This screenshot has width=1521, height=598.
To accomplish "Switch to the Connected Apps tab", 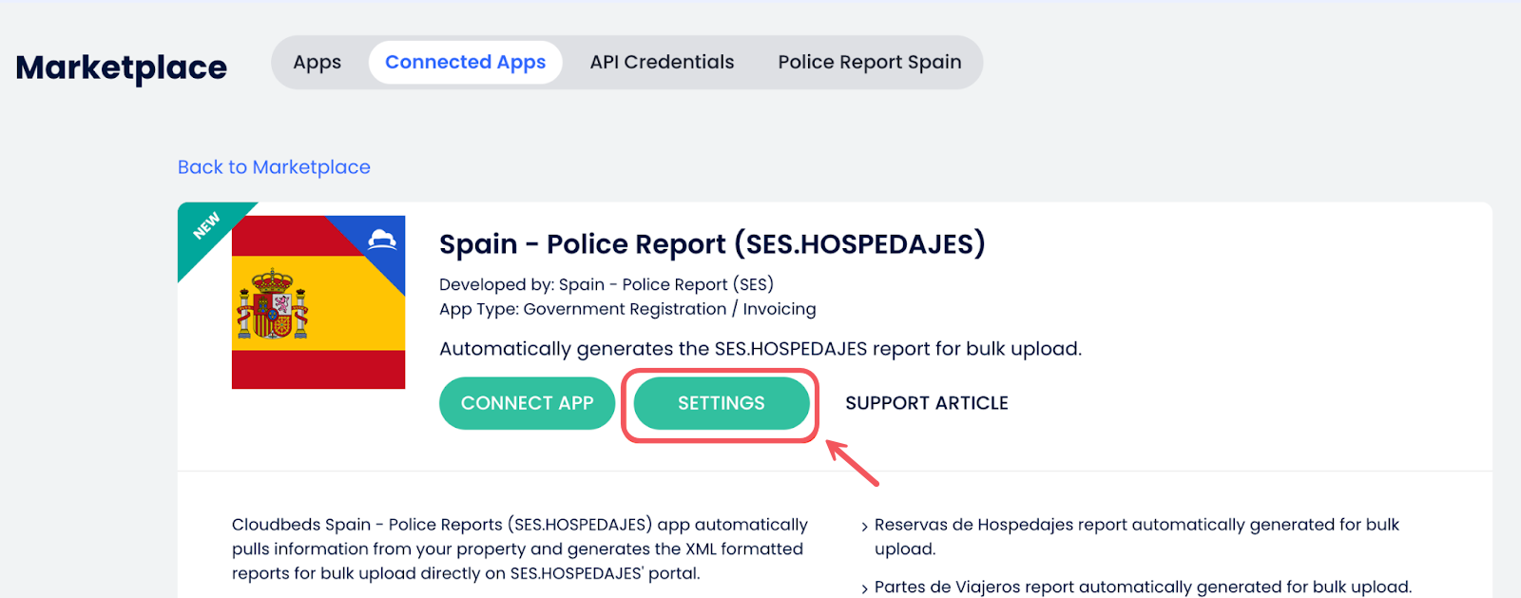I will point(465,63).
